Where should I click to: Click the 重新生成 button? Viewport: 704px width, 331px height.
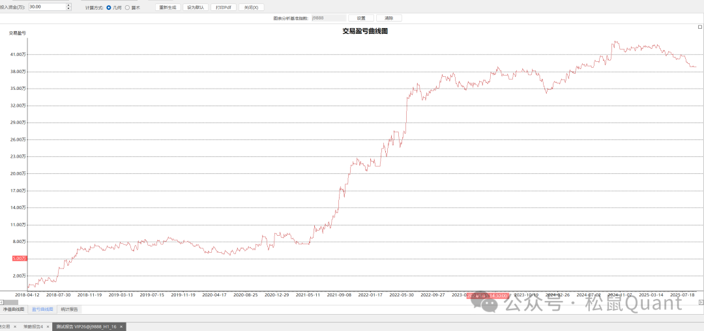click(168, 7)
